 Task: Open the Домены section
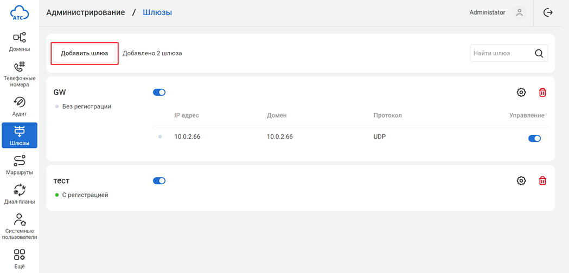pyautogui.click(x=20, y=42)
